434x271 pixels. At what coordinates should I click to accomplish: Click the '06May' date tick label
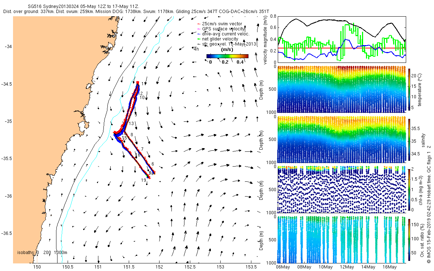[282, 267]
